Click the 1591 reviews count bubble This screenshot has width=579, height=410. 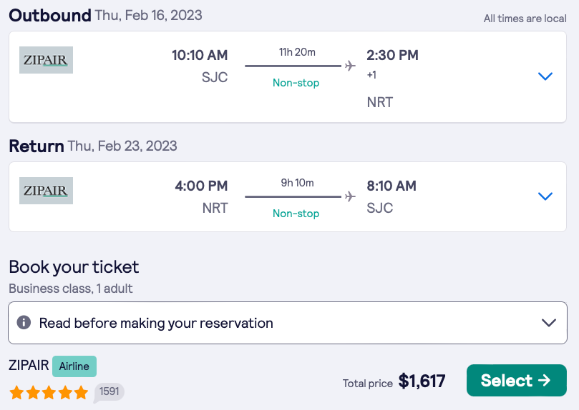(109, 391)
